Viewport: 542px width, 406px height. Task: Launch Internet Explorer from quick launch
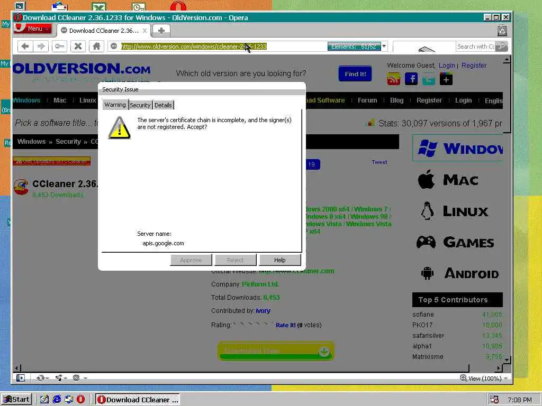[57, 400]
